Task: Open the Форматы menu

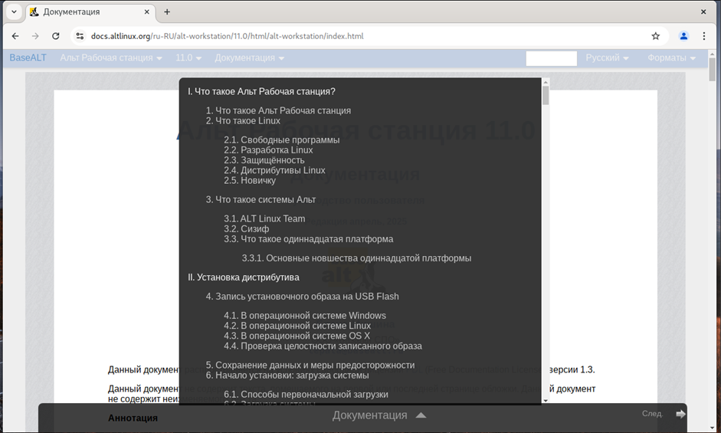Action: (671, 58)
